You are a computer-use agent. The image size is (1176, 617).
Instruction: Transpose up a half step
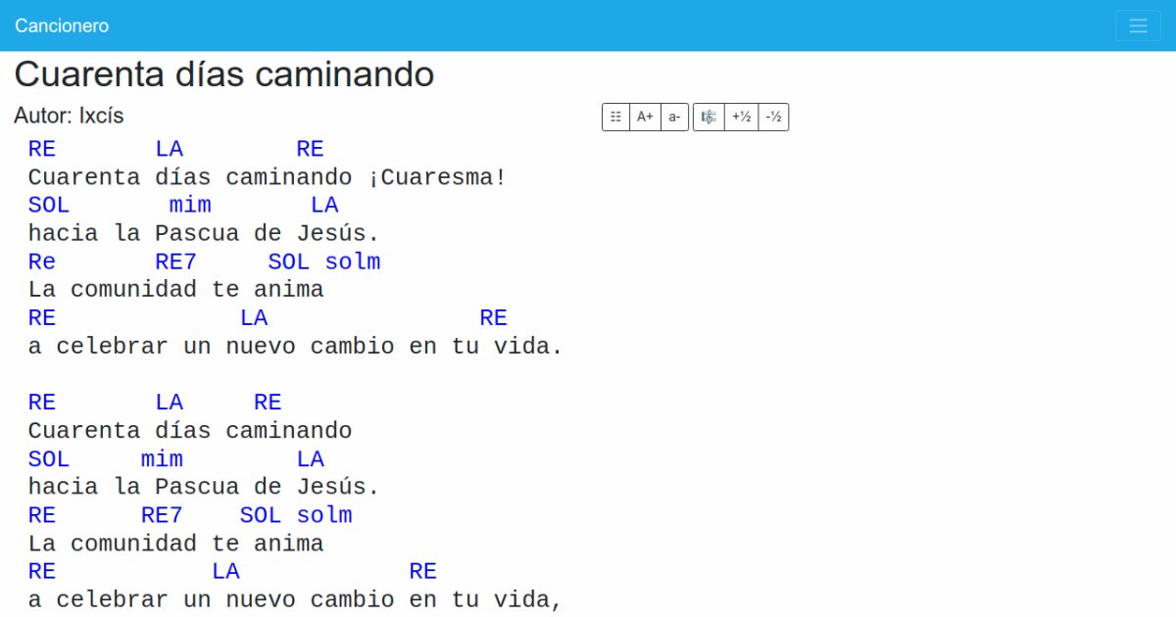point(741,118)
